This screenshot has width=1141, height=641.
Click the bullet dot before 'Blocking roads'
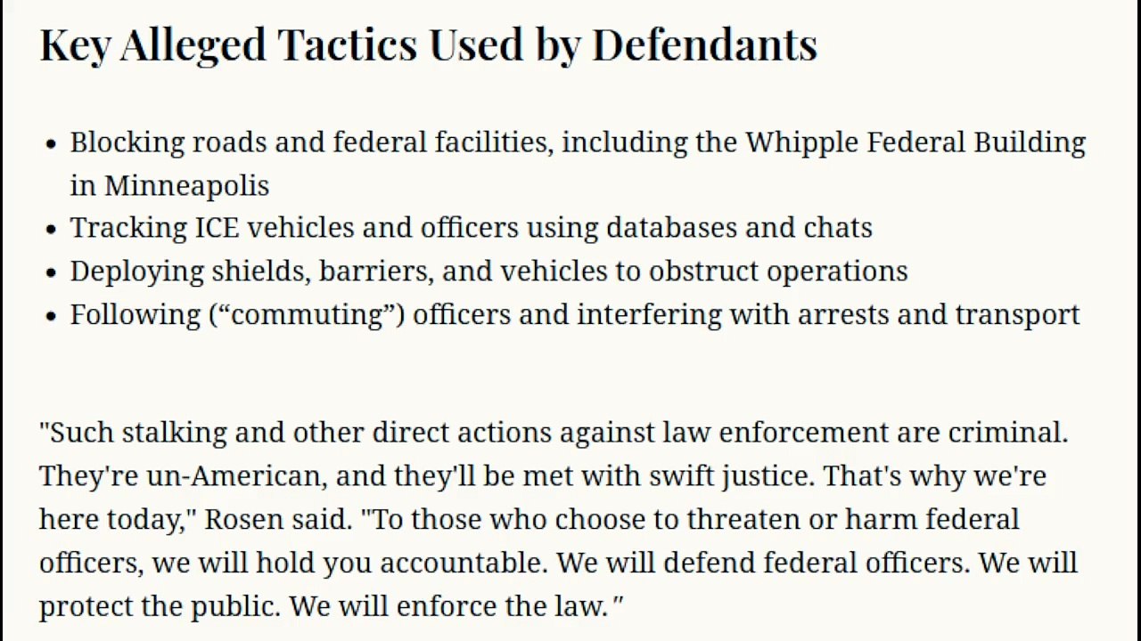tap(51, 144)
